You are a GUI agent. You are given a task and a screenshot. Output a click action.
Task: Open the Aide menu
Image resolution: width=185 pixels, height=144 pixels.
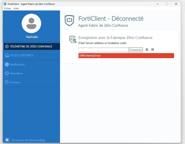[16, 8]
